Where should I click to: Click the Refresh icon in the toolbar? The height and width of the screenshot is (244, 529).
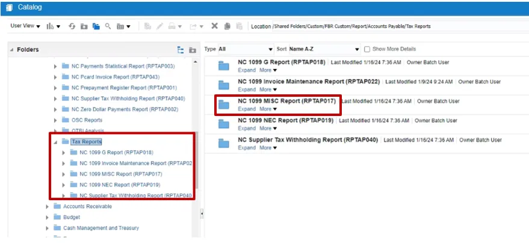tap(72, 26)
